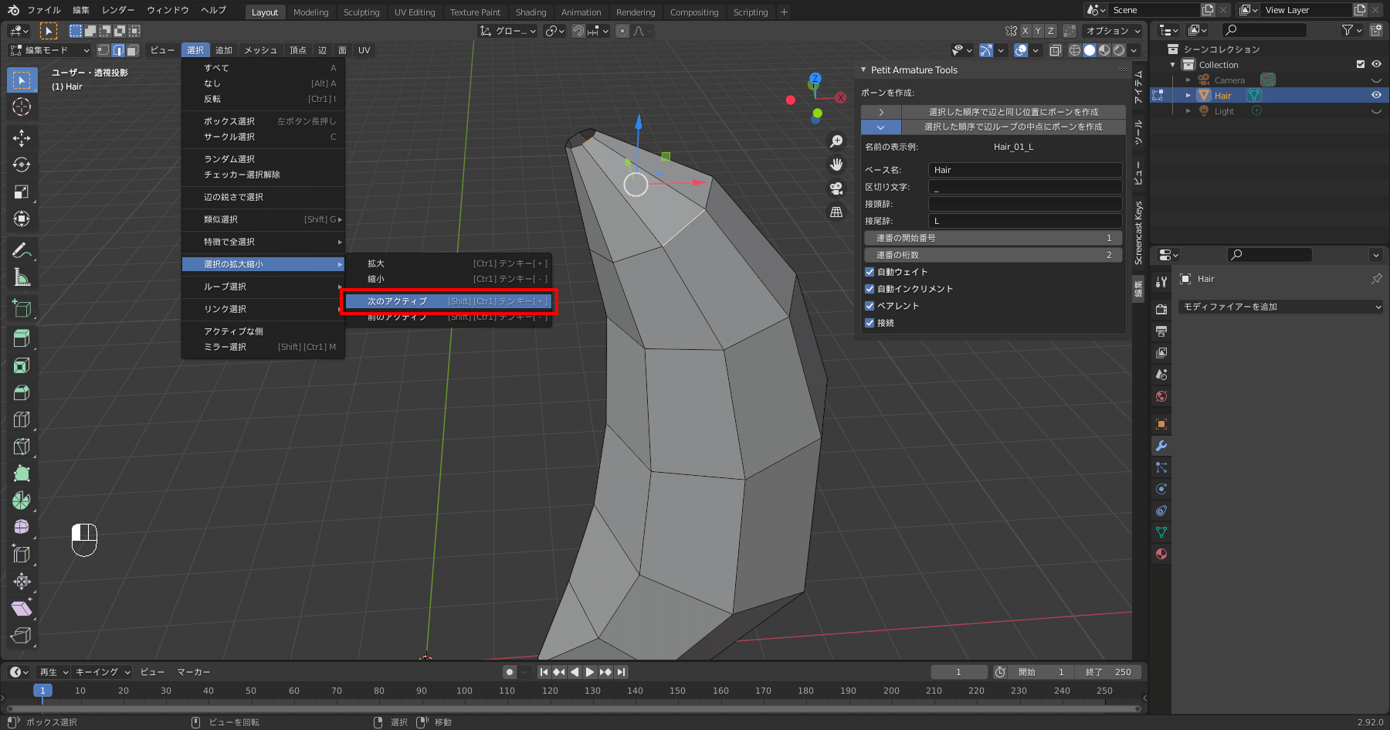Collapse the Petit Armature Tools panel

point(864,70)
